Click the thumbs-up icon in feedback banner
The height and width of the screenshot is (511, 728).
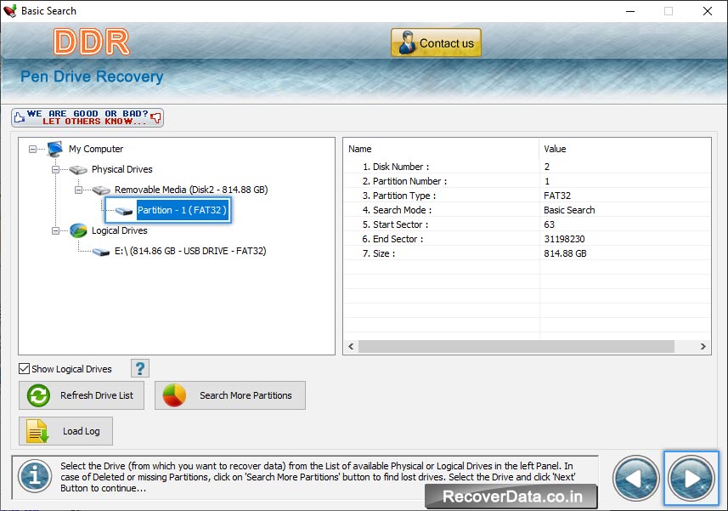[x=19, y=117]
